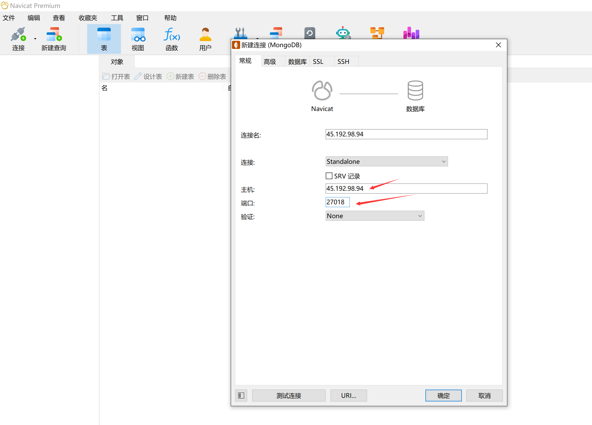Switch to the 数据库 tab in dialog

point(297,61)
